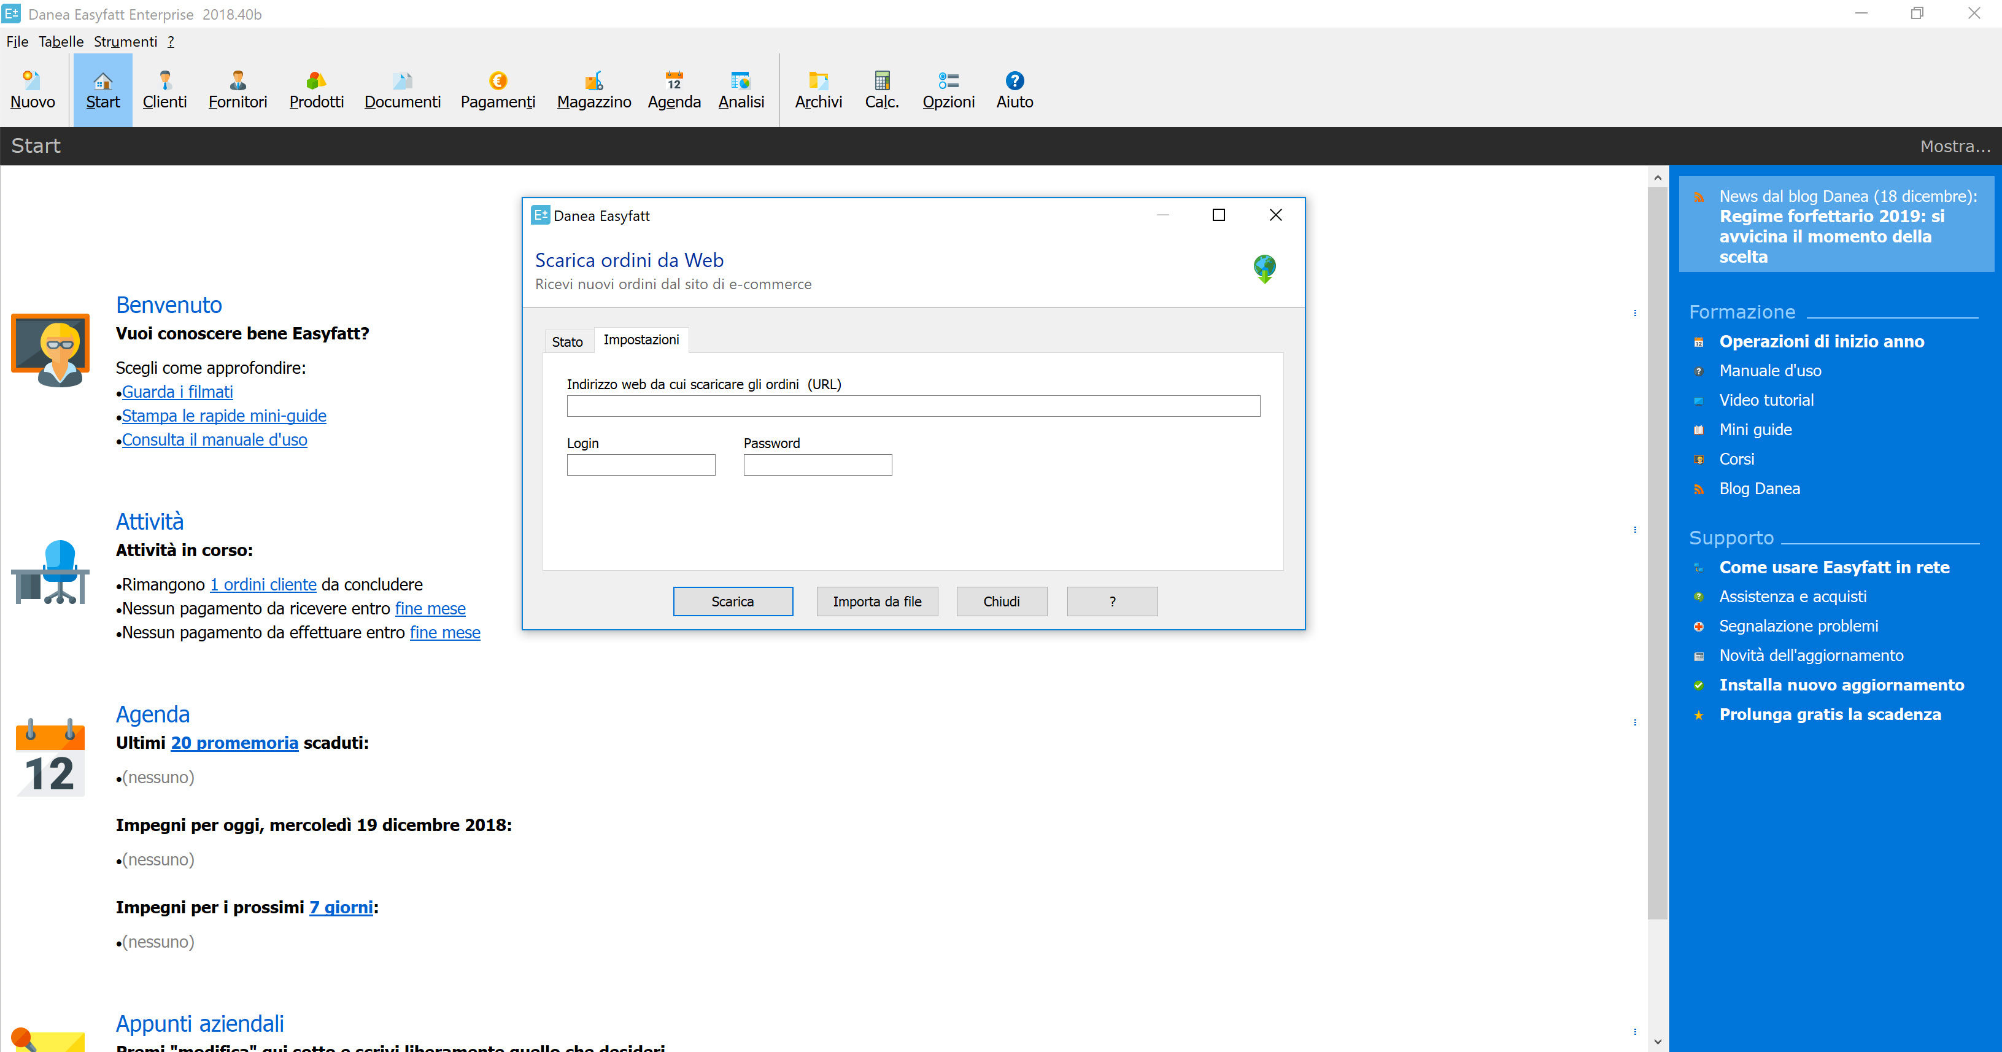Screen dimensions: 2002x1052
Task: Open the Benvenuto section options dots
Action: [x=1635, y=313]
